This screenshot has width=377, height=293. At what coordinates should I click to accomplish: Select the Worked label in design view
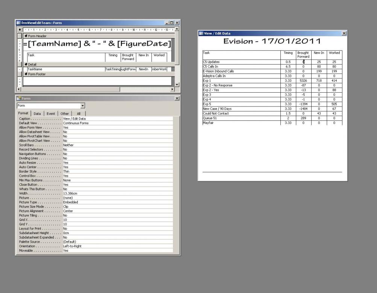click(x=159, y=57)
